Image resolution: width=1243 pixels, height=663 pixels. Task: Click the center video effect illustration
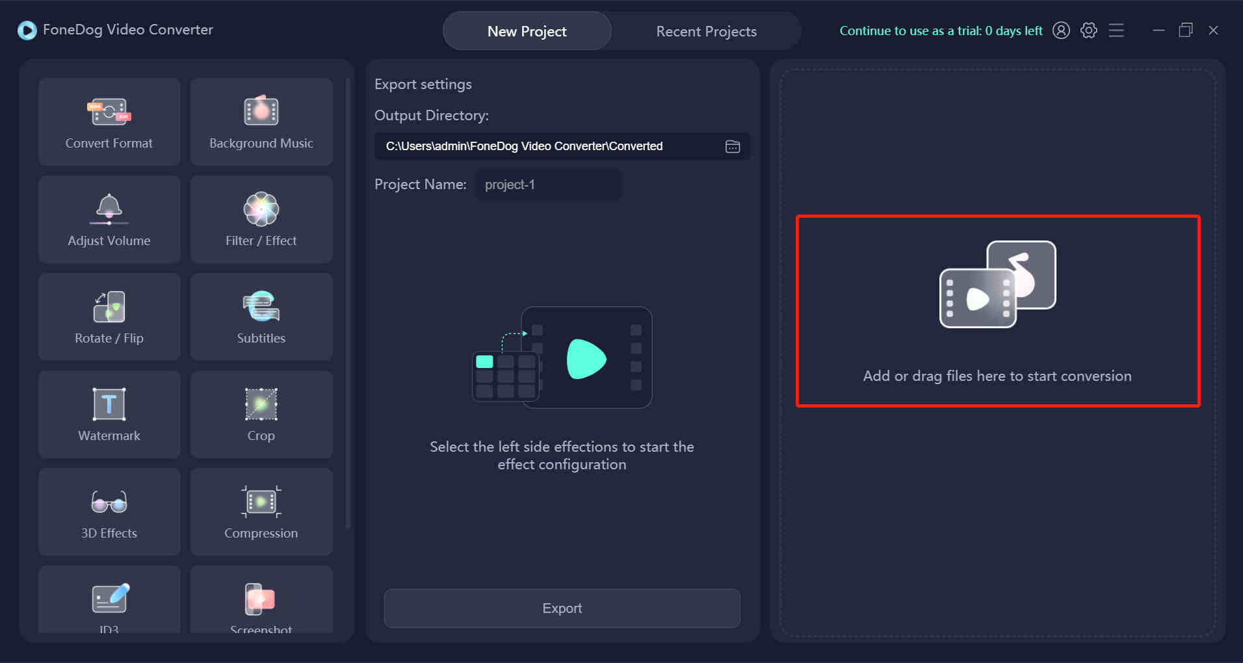tap(562, 357)
